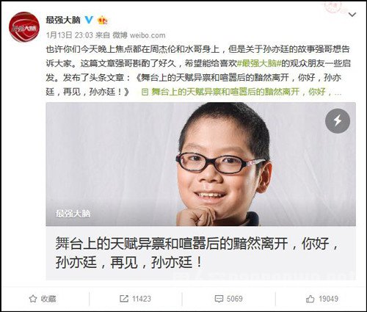Click the #最强大脑# hashtag link
The width and height of the screenshot is (367, 312).
(x=259, y=63)
